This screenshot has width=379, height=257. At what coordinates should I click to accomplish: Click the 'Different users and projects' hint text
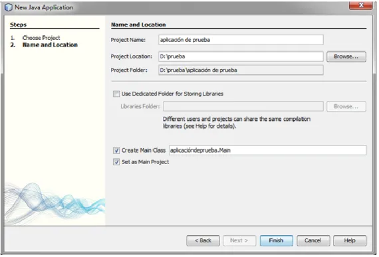237,123
